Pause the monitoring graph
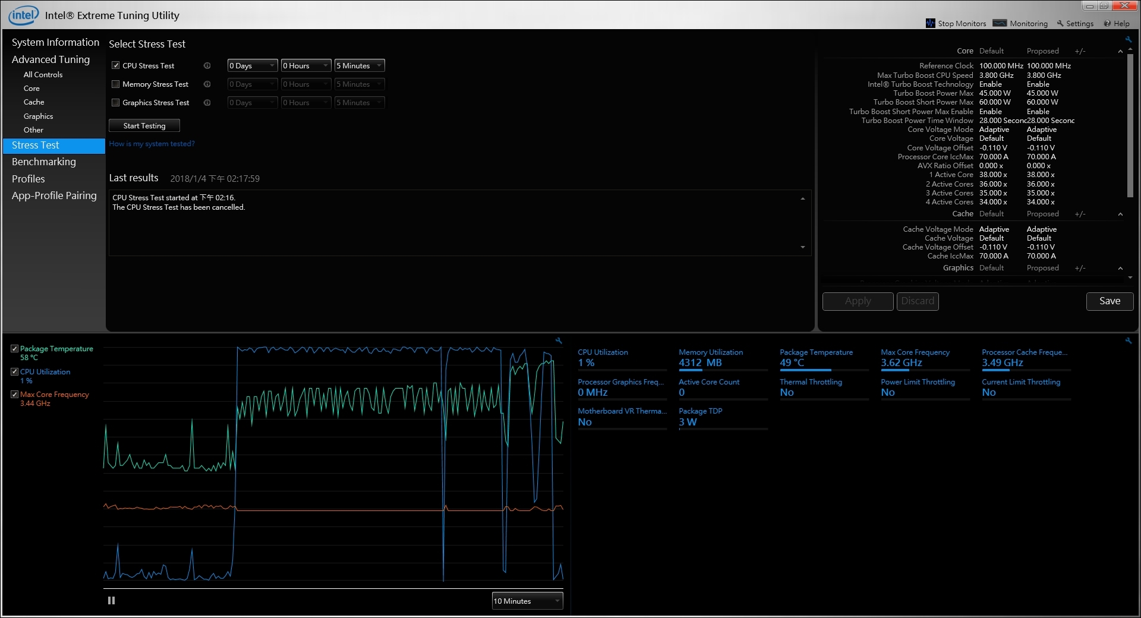 (x=111, y=601)
